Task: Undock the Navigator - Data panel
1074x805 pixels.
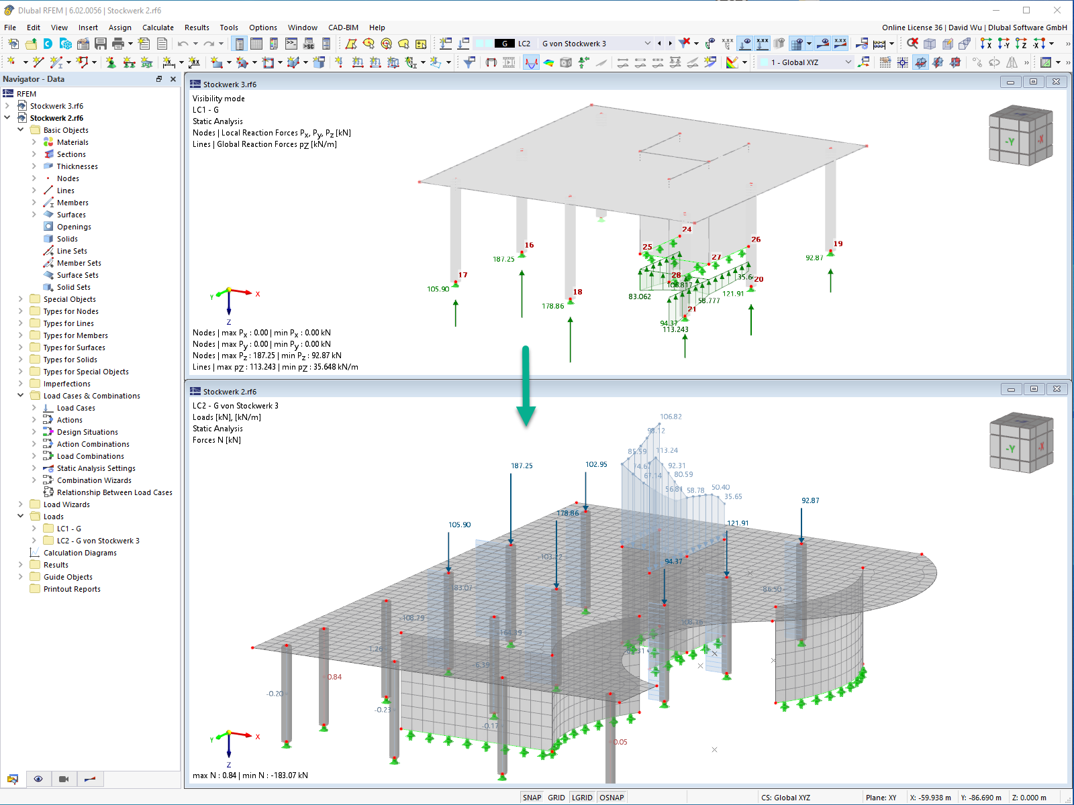Action: [159, 79]
